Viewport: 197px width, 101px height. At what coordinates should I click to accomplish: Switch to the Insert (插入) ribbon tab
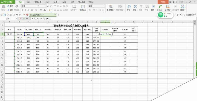tap(29, 2)
